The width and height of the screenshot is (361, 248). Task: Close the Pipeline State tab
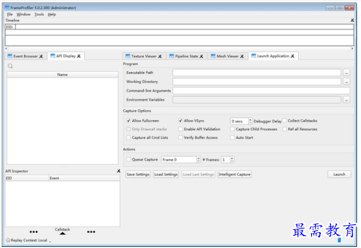[x=201, y=56]
